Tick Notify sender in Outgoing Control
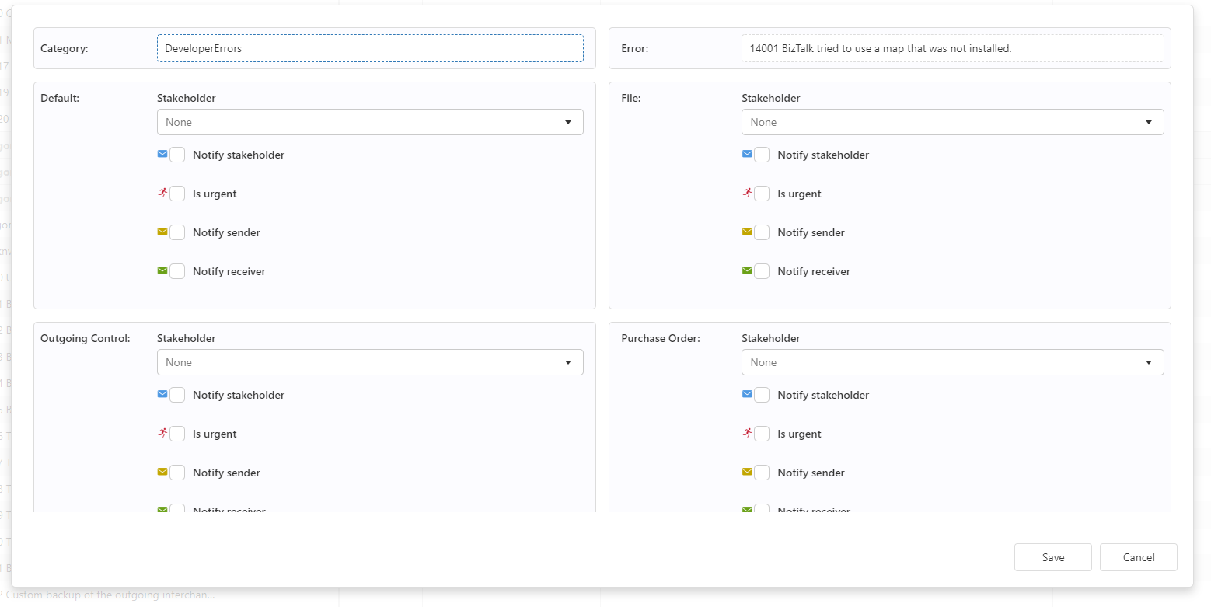 click(x=177, y=473)
